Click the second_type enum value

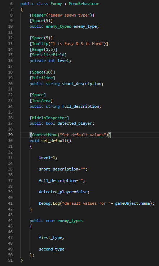point(52,249)
